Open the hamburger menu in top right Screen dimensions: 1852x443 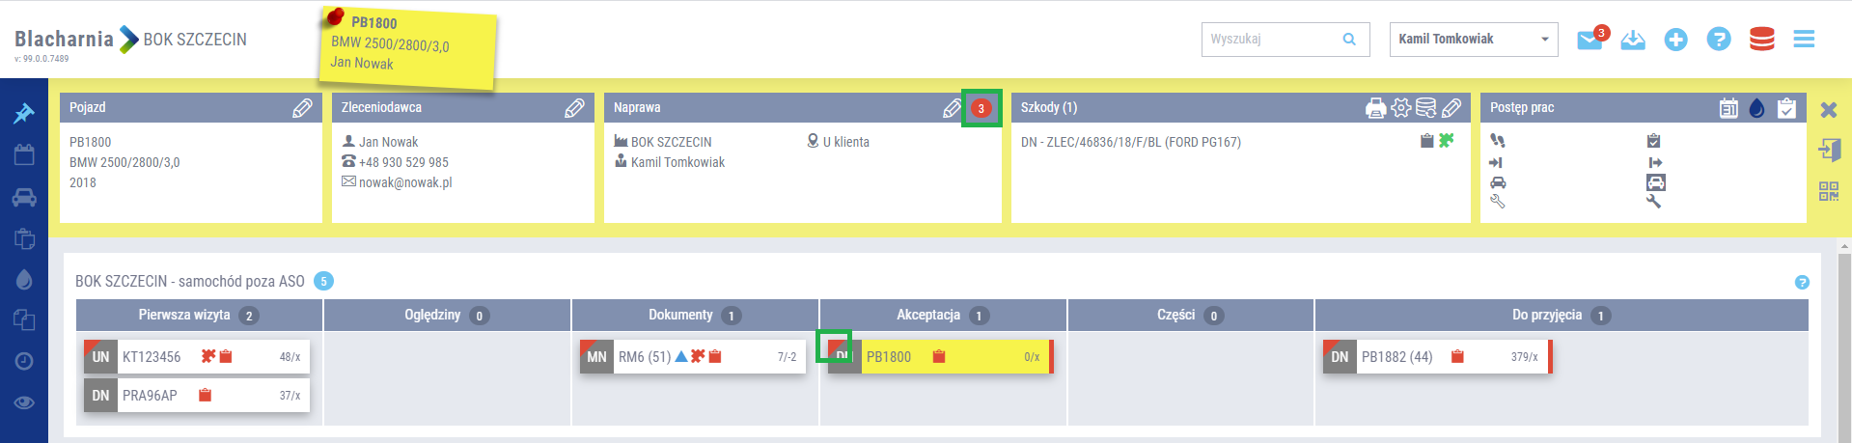click(1804, 40)
